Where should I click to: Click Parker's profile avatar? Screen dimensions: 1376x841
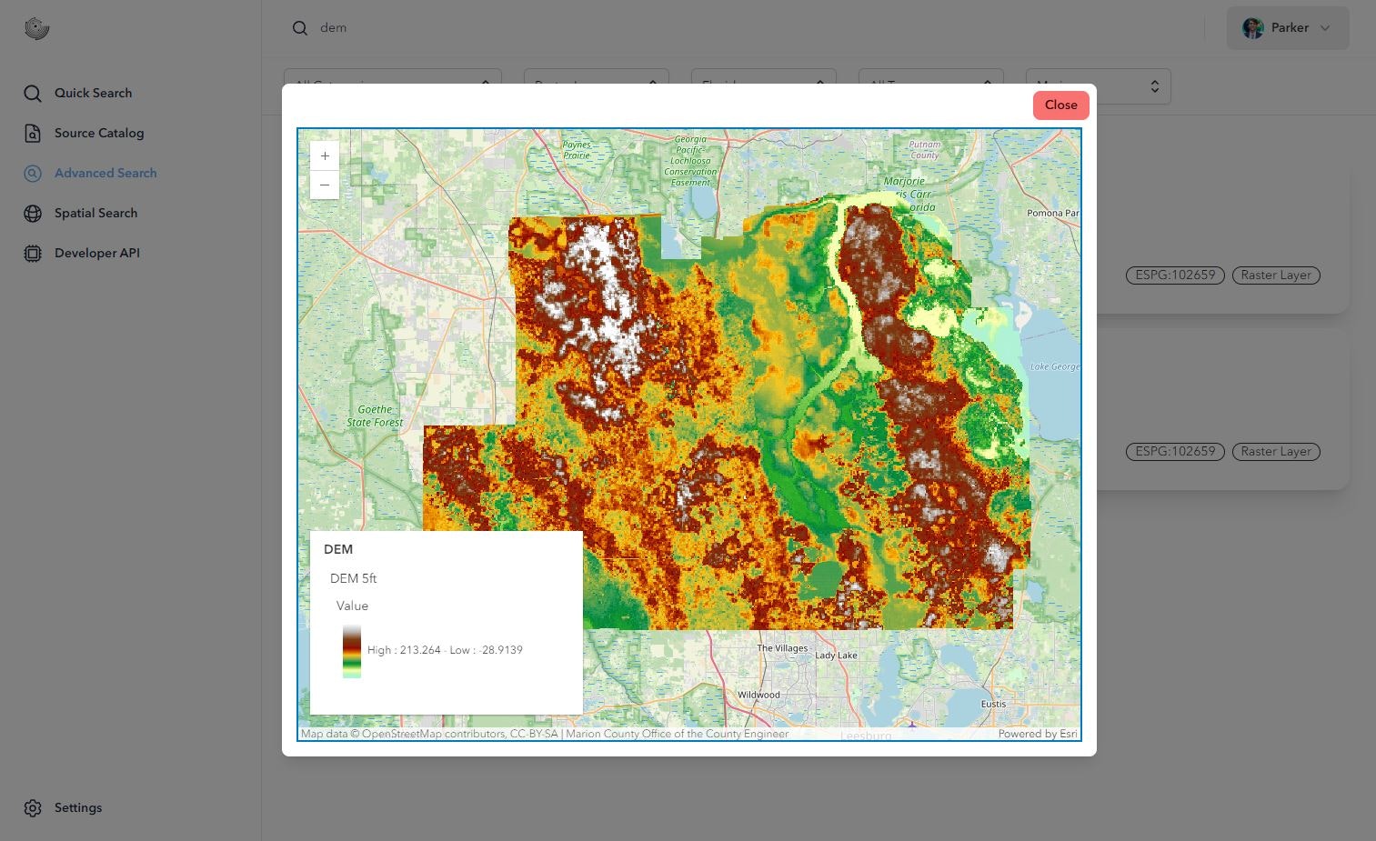1252,28
